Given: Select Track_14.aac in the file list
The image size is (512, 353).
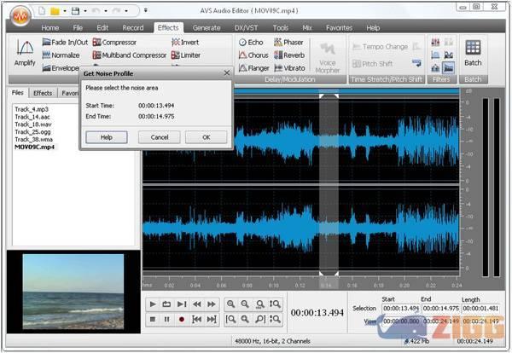Looking at the screenshot, I should 32,116.
